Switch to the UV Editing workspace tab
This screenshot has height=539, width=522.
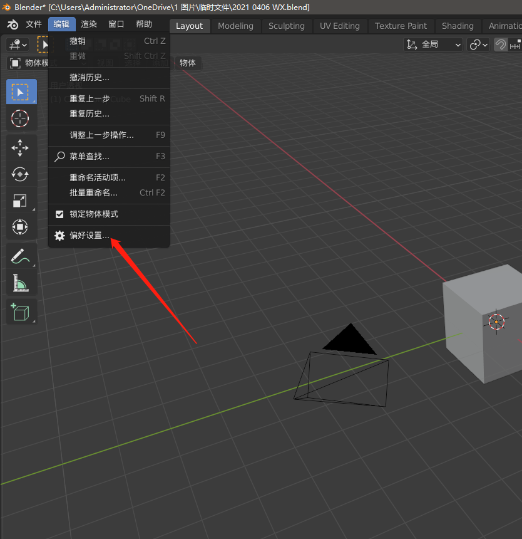coord(340,26)
